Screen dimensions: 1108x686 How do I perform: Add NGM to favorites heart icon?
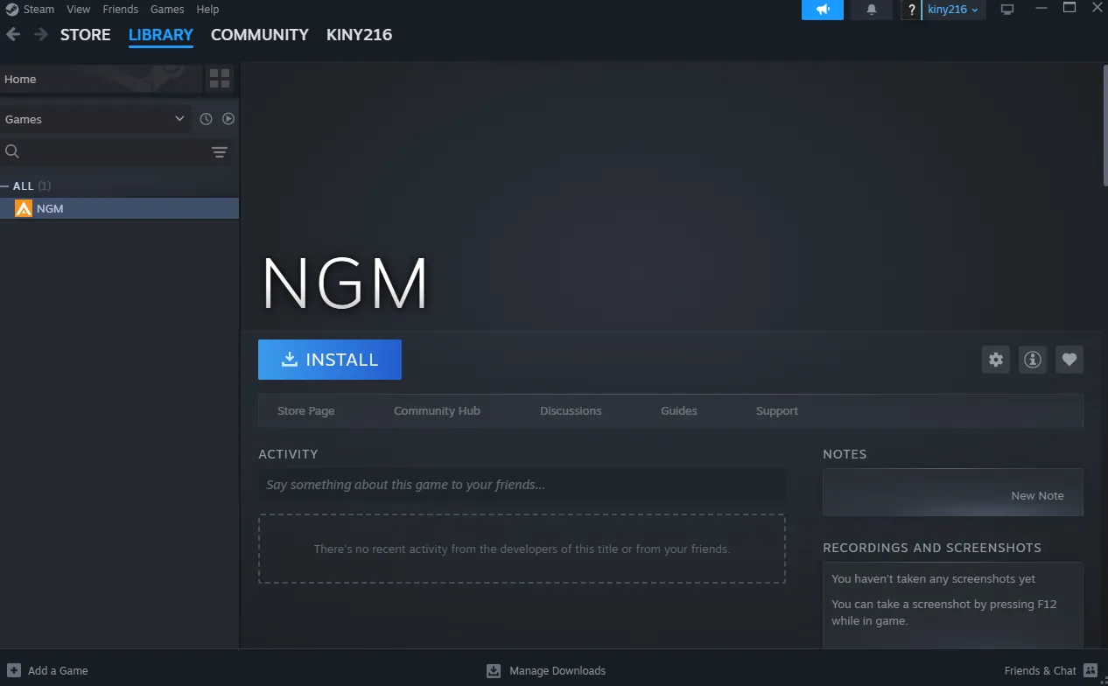[1069, 360]
